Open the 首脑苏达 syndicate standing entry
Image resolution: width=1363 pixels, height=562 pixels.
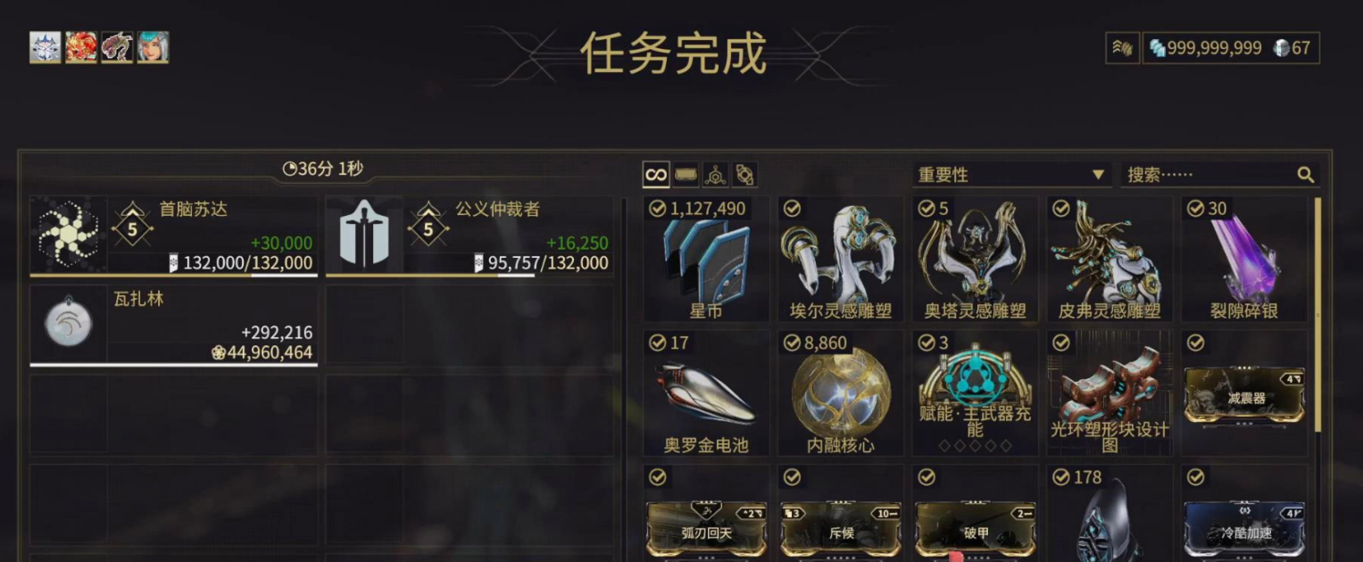[174, 236]
